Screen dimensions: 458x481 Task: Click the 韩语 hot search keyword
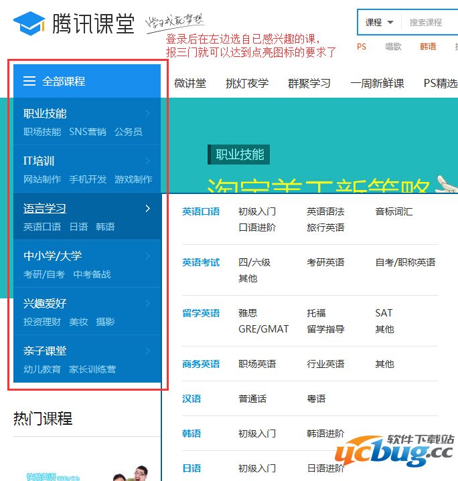(x=428, y=47)
